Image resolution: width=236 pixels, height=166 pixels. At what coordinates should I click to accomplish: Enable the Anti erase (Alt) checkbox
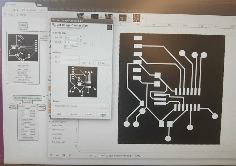pos(50,142)
